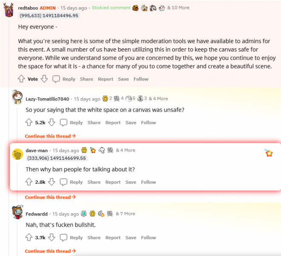Upvote dave-man's highlighted comment
This screenshot has width=281, height=256.
(29, 182)
